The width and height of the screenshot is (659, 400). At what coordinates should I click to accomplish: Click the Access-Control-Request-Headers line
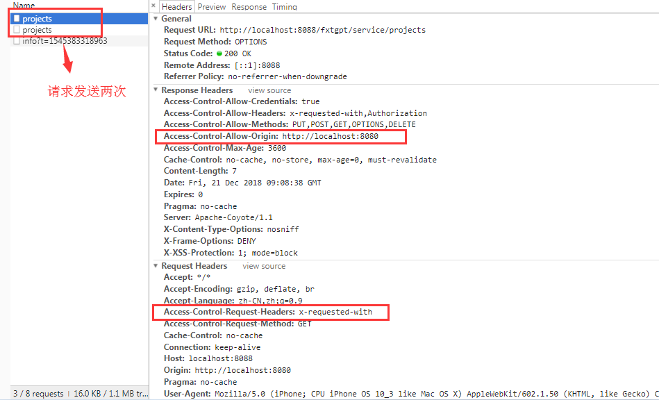point(268,312)
